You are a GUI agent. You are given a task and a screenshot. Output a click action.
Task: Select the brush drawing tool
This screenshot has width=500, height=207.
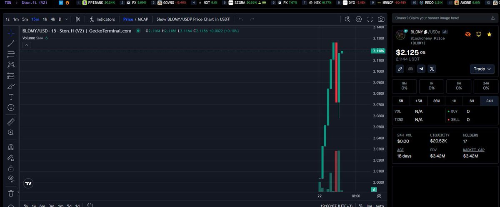(11, 86)
